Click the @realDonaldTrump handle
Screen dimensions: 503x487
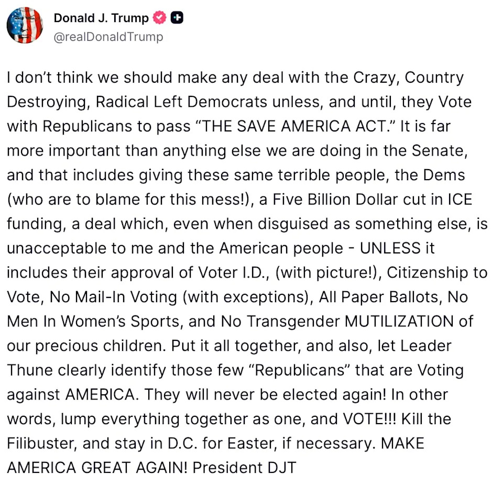pyautogui.click(x=108, y=37)
